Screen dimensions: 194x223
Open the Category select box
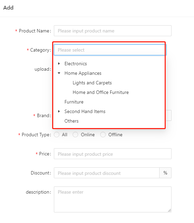pyautogui.click(x=110, y=50)
